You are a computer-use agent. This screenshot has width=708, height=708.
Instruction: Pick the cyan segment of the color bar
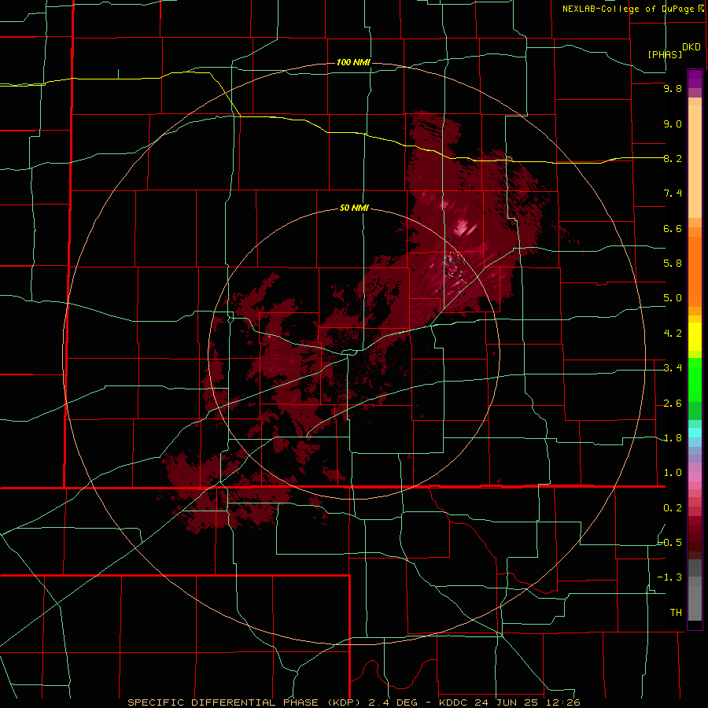pyautogui.click(x=695, y=433)
